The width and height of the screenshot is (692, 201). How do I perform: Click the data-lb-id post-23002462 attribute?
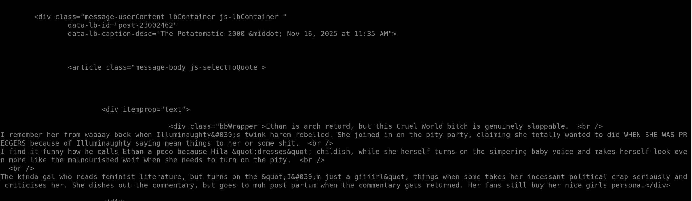pyautogui.click(x=122, y=25)
